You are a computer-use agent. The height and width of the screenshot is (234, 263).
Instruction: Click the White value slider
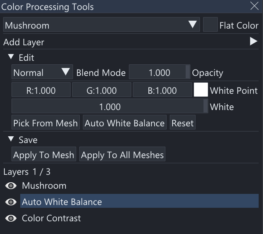pyautogui.click(x=109, y=107)
